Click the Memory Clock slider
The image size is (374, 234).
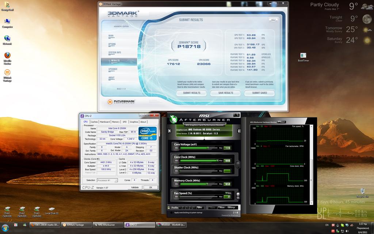(x=199, y=184)
